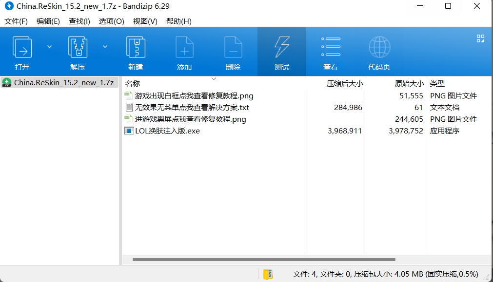Image resolution: width=493 pixels, height=282 pixels.
Task: Click the 文本文档 type cell
Action: click(x=445, y=108)
